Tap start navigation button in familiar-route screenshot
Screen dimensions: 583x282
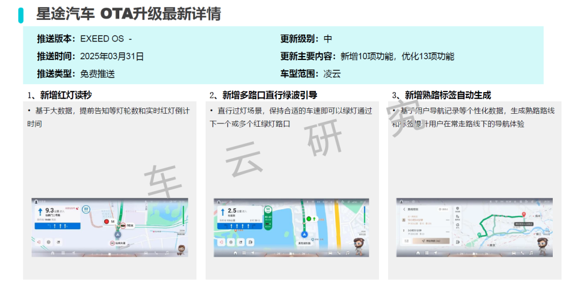pyautogui.click(x=431, y=241)
